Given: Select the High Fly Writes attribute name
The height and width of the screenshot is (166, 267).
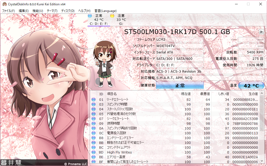Looking at the screenshot, I should point(119,152).
